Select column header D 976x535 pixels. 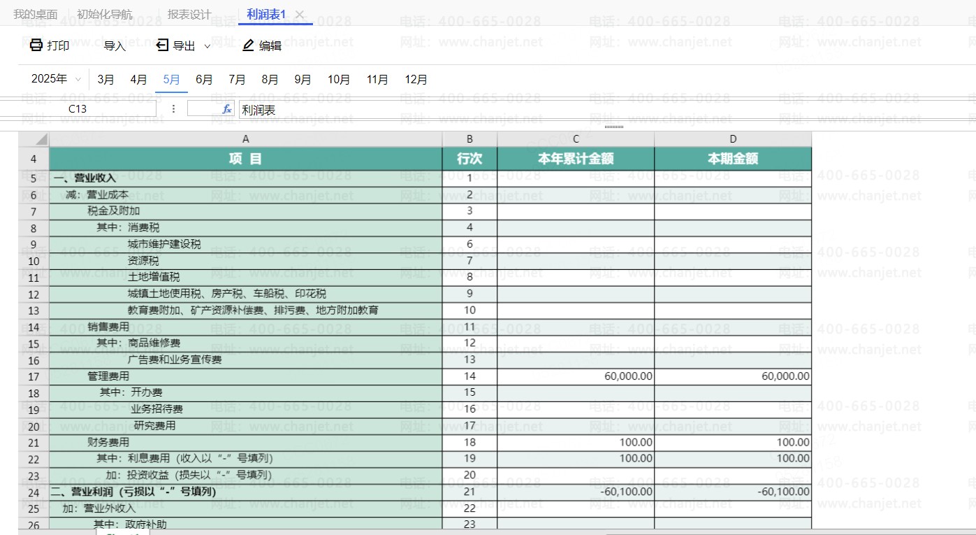coord(734,139)
